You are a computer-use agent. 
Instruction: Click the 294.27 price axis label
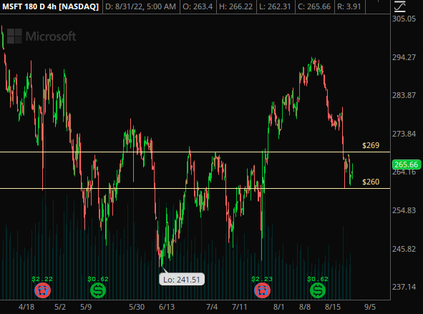(x=404, y=57)
